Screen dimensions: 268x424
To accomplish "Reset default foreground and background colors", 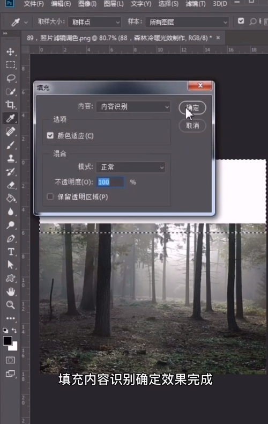I will 5,330.
